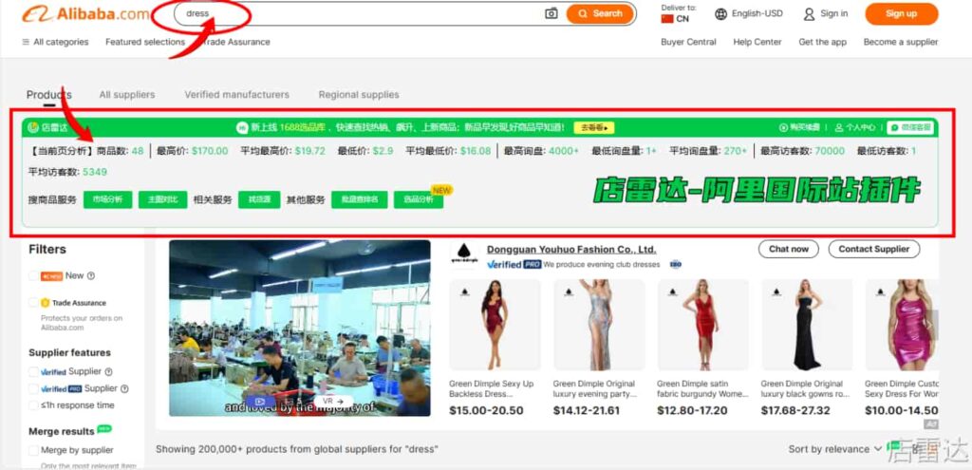Click the 微信客服 WeChat support button
The height and width of the screenshot is (470, 972).
coord(909,128)
